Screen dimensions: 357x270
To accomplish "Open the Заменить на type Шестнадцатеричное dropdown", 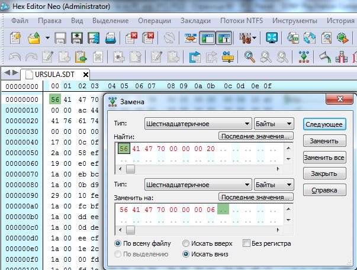I will click(198, 185).
